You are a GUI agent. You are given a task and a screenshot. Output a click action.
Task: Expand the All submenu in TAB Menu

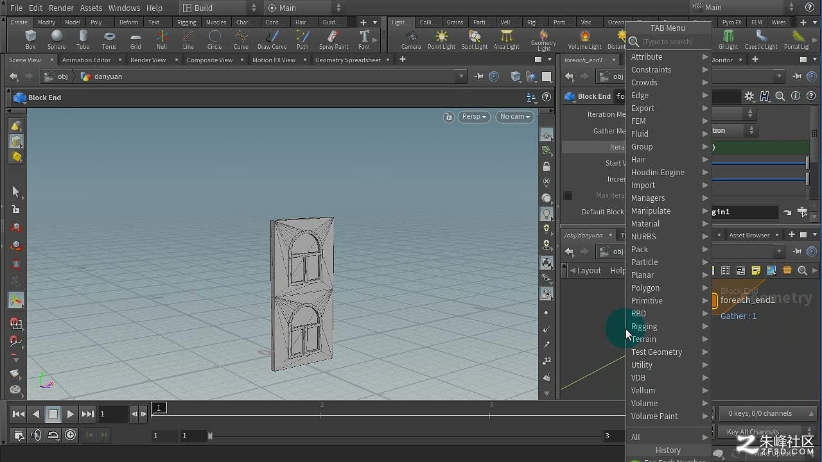point(668,437)
